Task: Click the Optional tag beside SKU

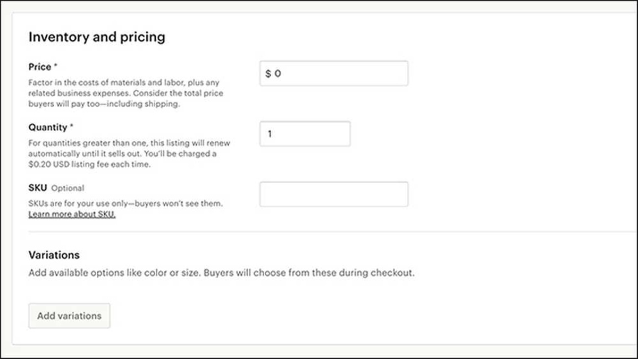Action: [x=68, y=188]
